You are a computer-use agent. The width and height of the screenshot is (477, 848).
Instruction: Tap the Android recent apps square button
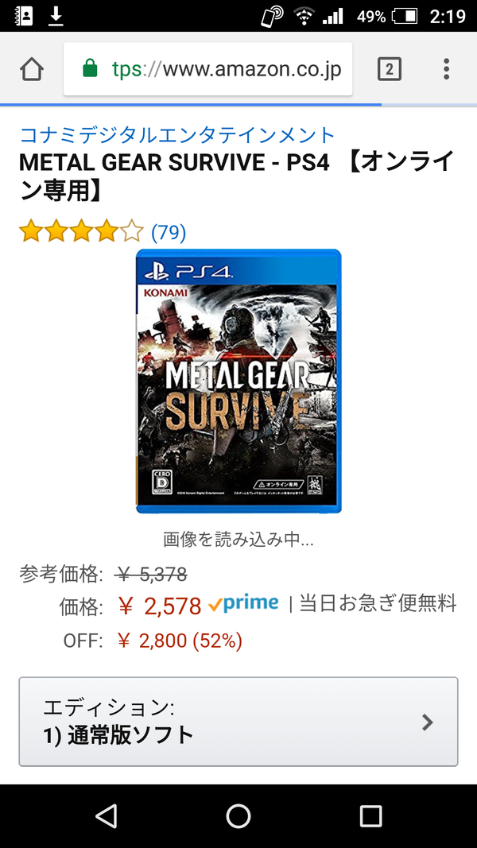370,815
